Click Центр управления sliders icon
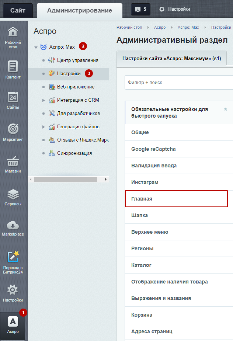233x341 pixels. click(x=51, y=60)
